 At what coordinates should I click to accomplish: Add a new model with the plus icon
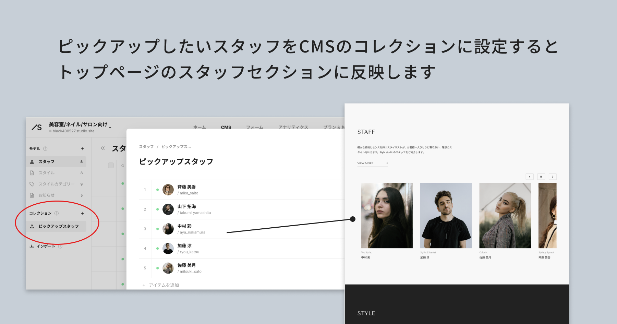(x=82, y=148)
